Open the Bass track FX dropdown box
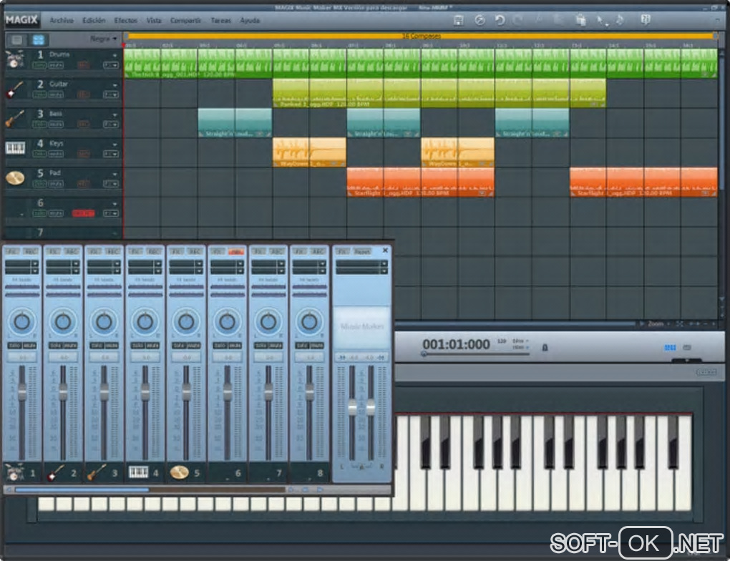Image resolution: width=730 pixels, height=561 pixels. (111, 125)
